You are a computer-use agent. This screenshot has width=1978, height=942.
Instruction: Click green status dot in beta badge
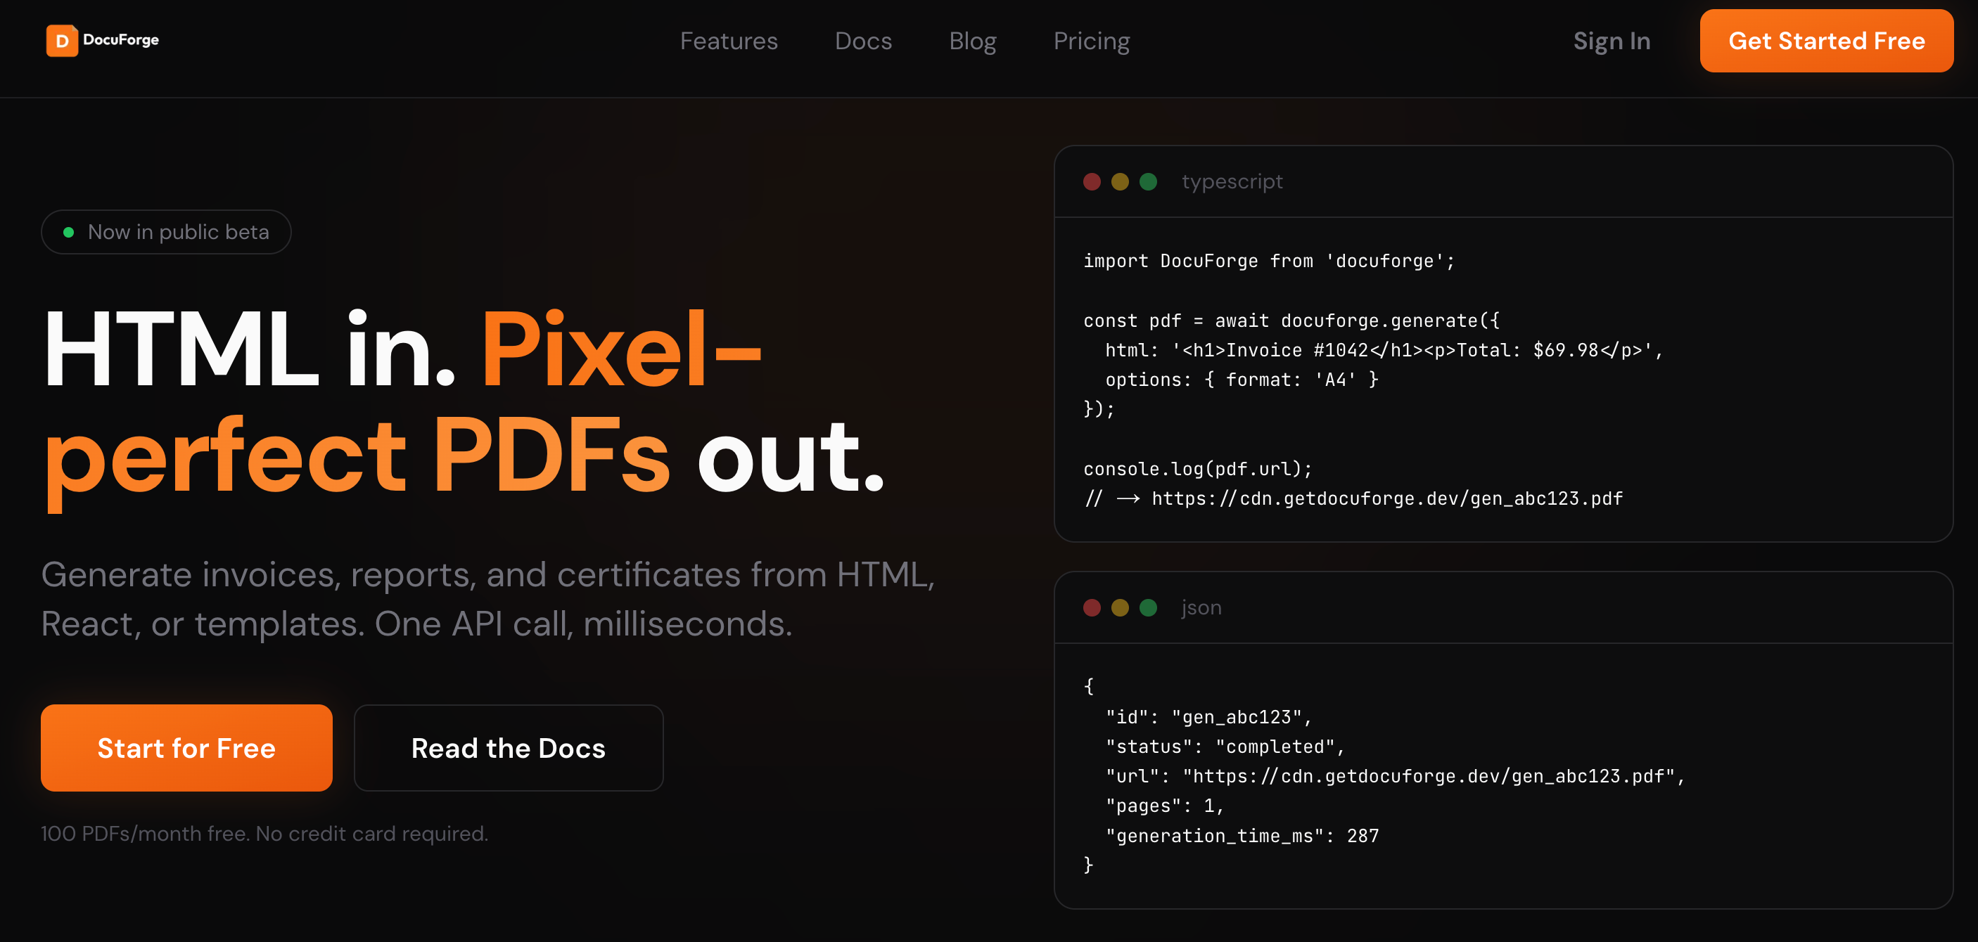[68, 233]
